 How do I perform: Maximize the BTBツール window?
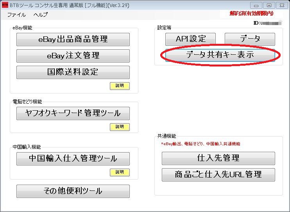269,5
